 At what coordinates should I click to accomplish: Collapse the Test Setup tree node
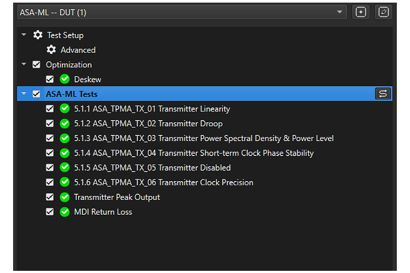[x=24, y=35]
